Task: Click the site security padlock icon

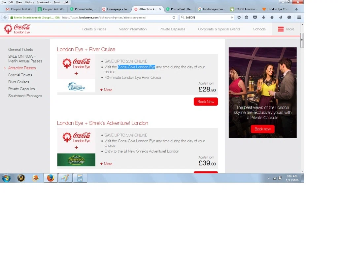Action: click(x=12, y=18)
